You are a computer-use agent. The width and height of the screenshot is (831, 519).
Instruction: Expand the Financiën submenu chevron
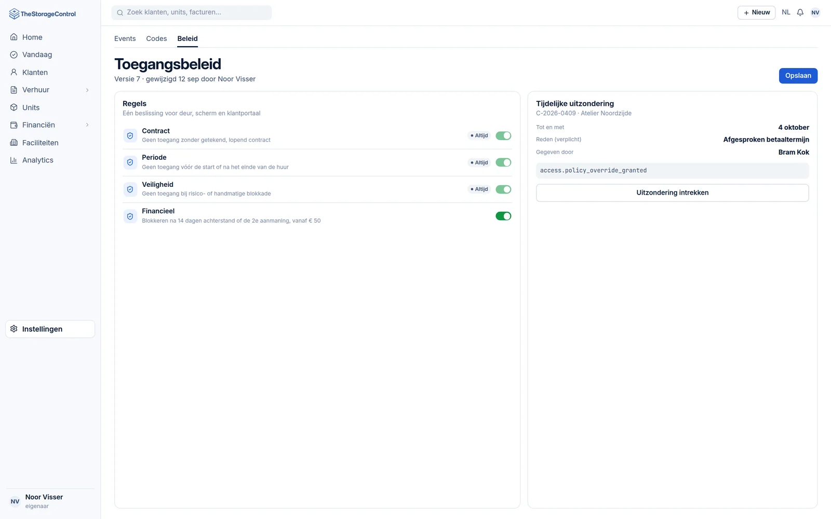click(x=87, y=125)
